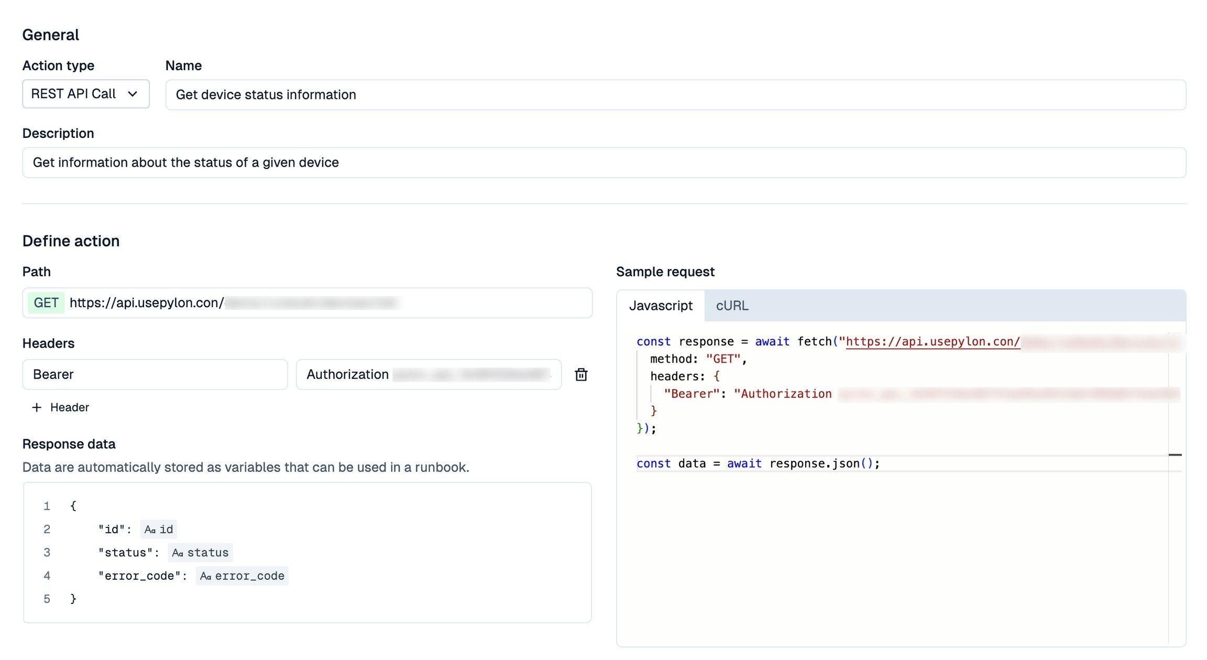Delete the Bearer header with trash icon
This screenshot has height=660, width=1207.
[580, 374]
